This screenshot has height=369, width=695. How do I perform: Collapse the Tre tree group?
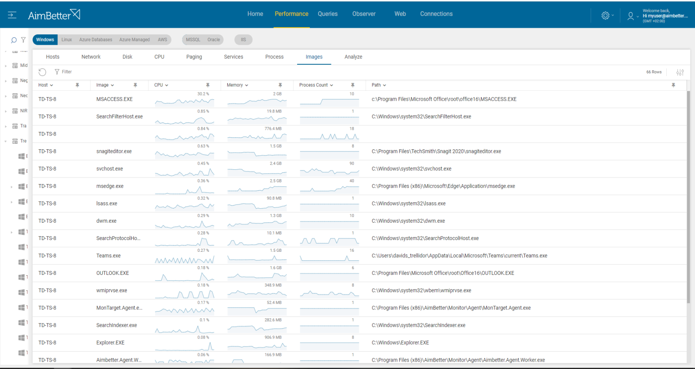click(6, 142)
